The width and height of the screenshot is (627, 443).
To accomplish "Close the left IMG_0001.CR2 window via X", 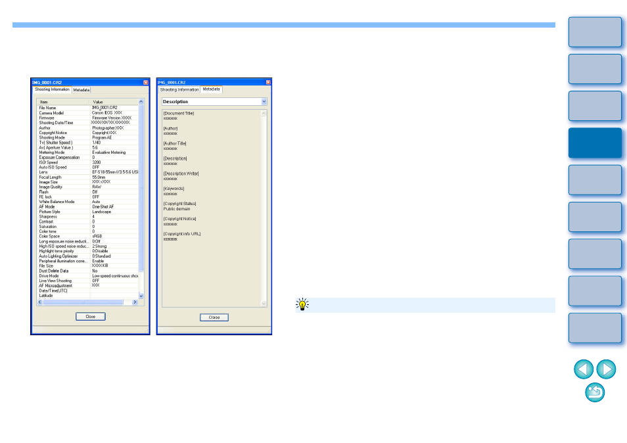I will coord(146,82).
